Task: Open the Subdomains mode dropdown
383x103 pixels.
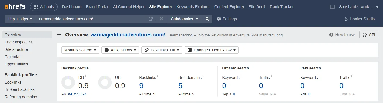Action: point(185,19)
